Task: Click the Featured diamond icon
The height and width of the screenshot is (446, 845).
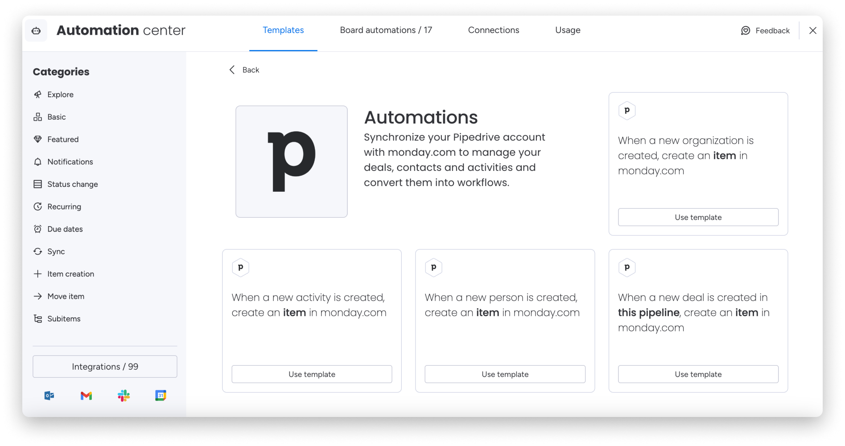Action: click(x=38, y=139)
